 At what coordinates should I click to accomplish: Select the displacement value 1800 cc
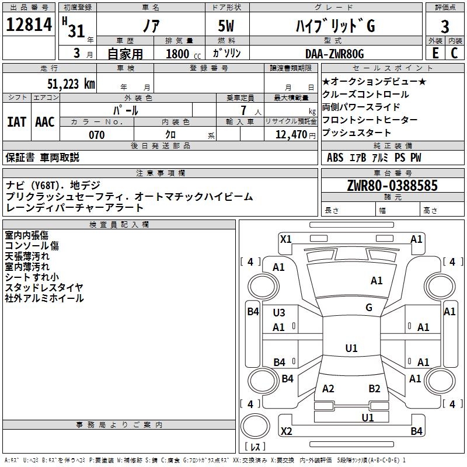point(183,54)
